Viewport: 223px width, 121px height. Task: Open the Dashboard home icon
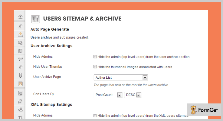coord(20,17)
